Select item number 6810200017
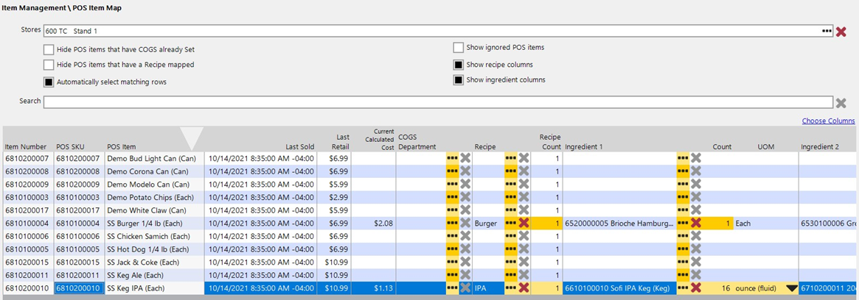Screen dimensions: 859x300 click(x=27, y=210)
